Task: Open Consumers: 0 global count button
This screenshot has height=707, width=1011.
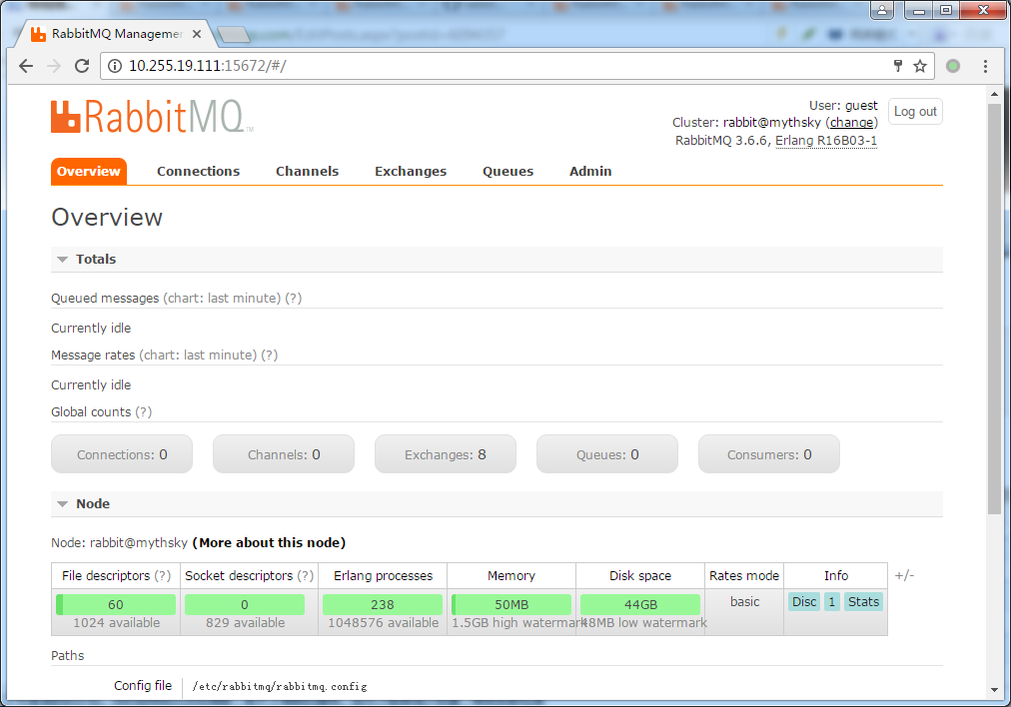Action: tap(769, 454)
